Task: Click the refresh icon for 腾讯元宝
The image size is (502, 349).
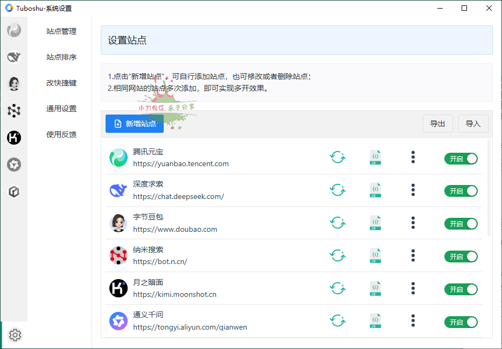Action: click(338, 157)
